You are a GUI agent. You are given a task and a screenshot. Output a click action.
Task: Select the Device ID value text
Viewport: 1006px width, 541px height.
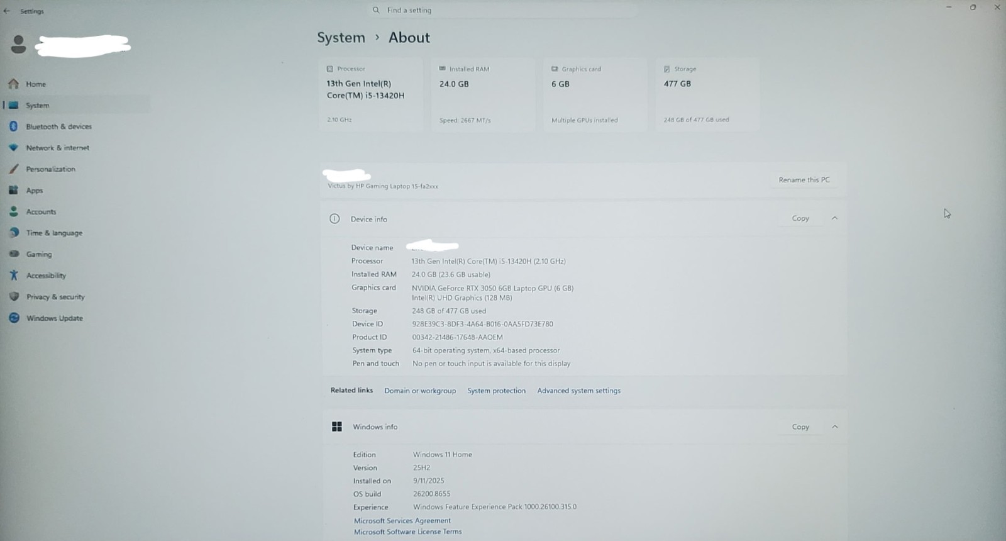[x=482, y=324]
